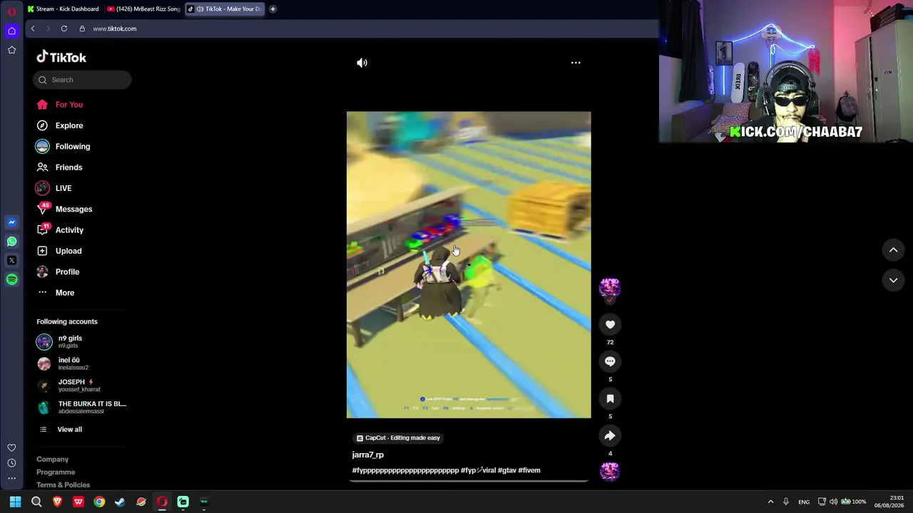
Task: Bookmark the video to favorites
Action: pos(610,399)
